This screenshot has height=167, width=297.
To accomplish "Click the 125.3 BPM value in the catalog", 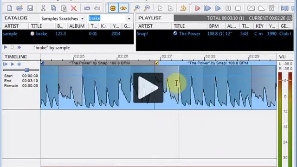I will (x=61, y=34).
